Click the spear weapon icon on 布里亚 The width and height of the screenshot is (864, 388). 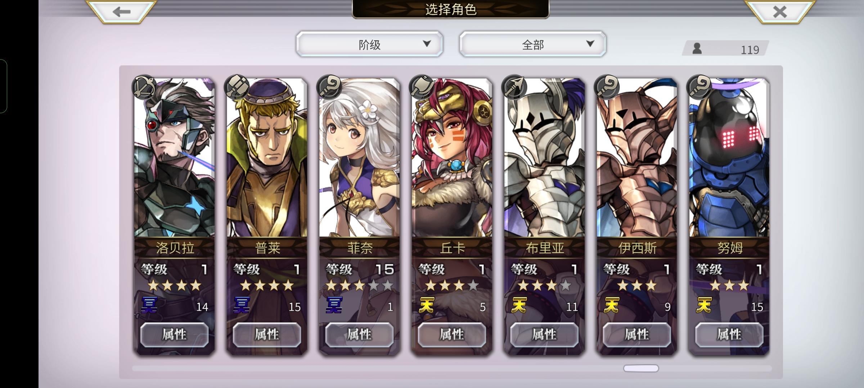(514, 87)
